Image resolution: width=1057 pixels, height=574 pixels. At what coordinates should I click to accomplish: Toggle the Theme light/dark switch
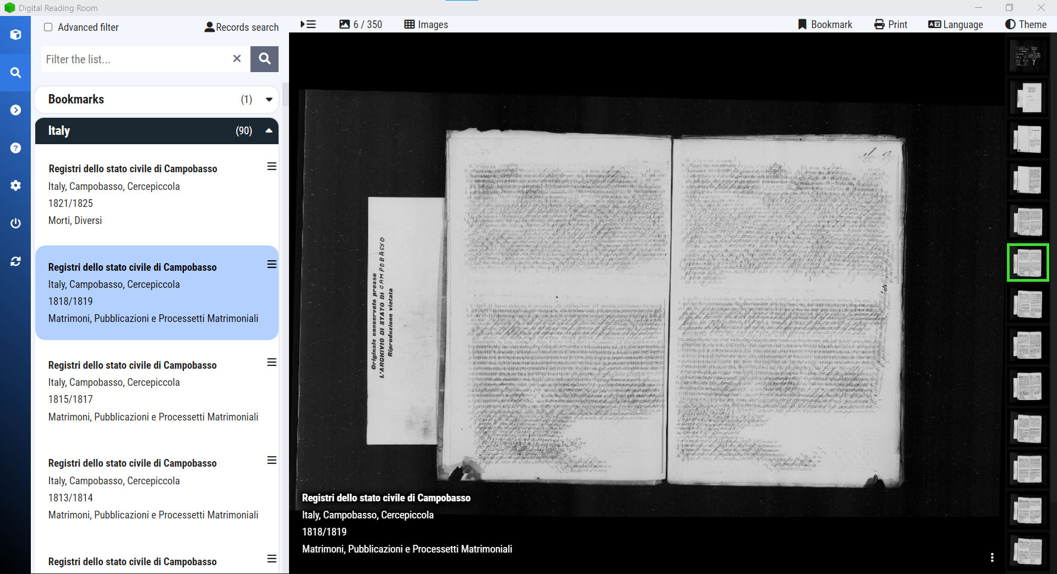click(1025, 25)
